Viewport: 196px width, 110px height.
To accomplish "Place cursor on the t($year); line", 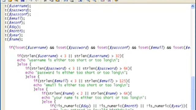I will point(14,35).
